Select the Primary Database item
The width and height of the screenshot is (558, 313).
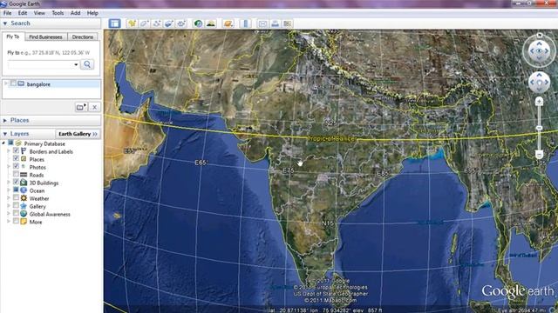click(x=44, y=143)
